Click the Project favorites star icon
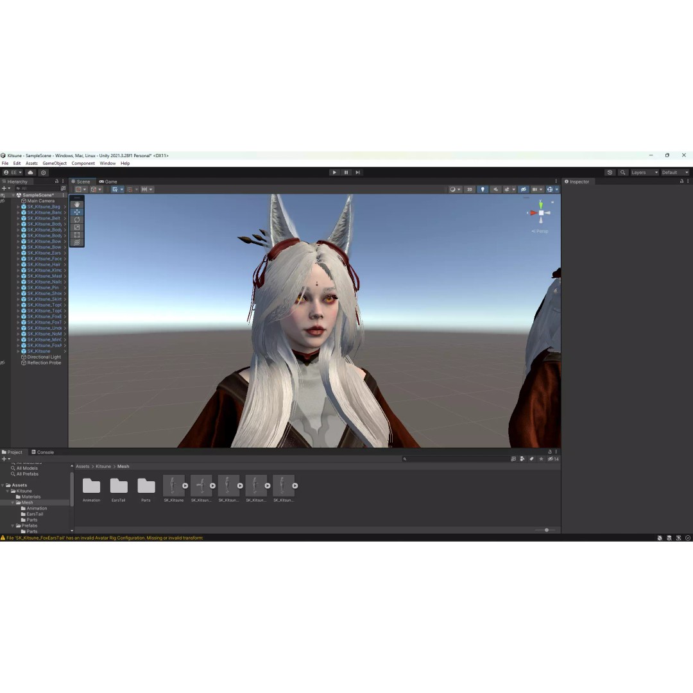 point(541,459)
